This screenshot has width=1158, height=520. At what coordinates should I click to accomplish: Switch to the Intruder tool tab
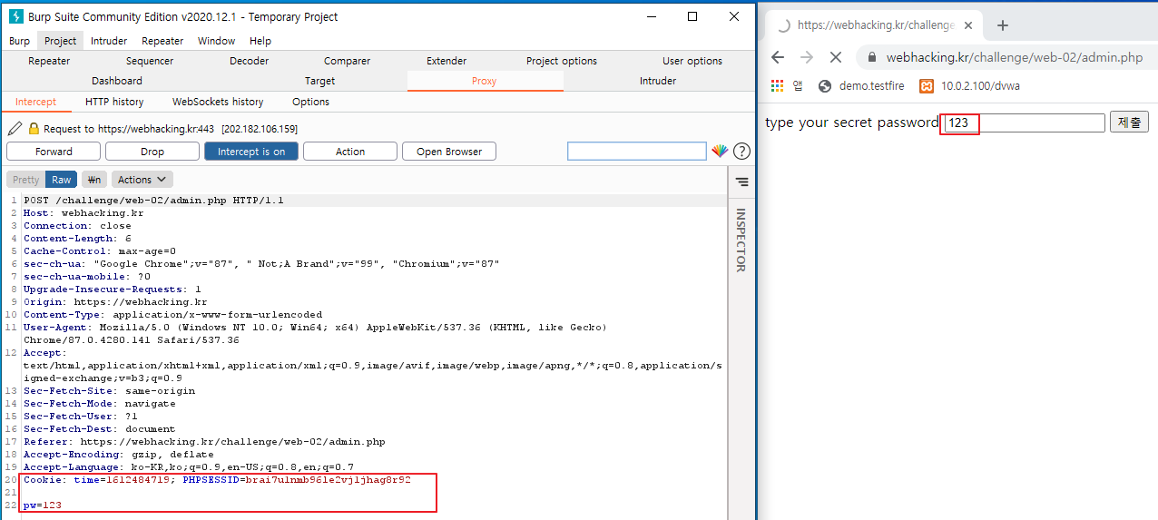coord(658,81)
